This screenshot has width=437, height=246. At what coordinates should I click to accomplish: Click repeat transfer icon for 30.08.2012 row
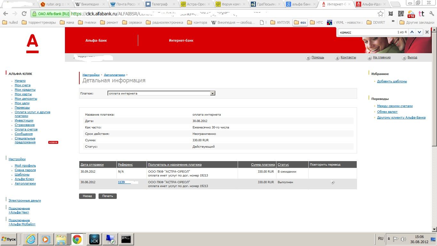333,182
